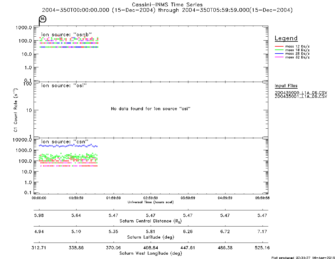Screen dimensions: 335x259
Task: Click the latitude value 5.35
Action: point(113,232)
